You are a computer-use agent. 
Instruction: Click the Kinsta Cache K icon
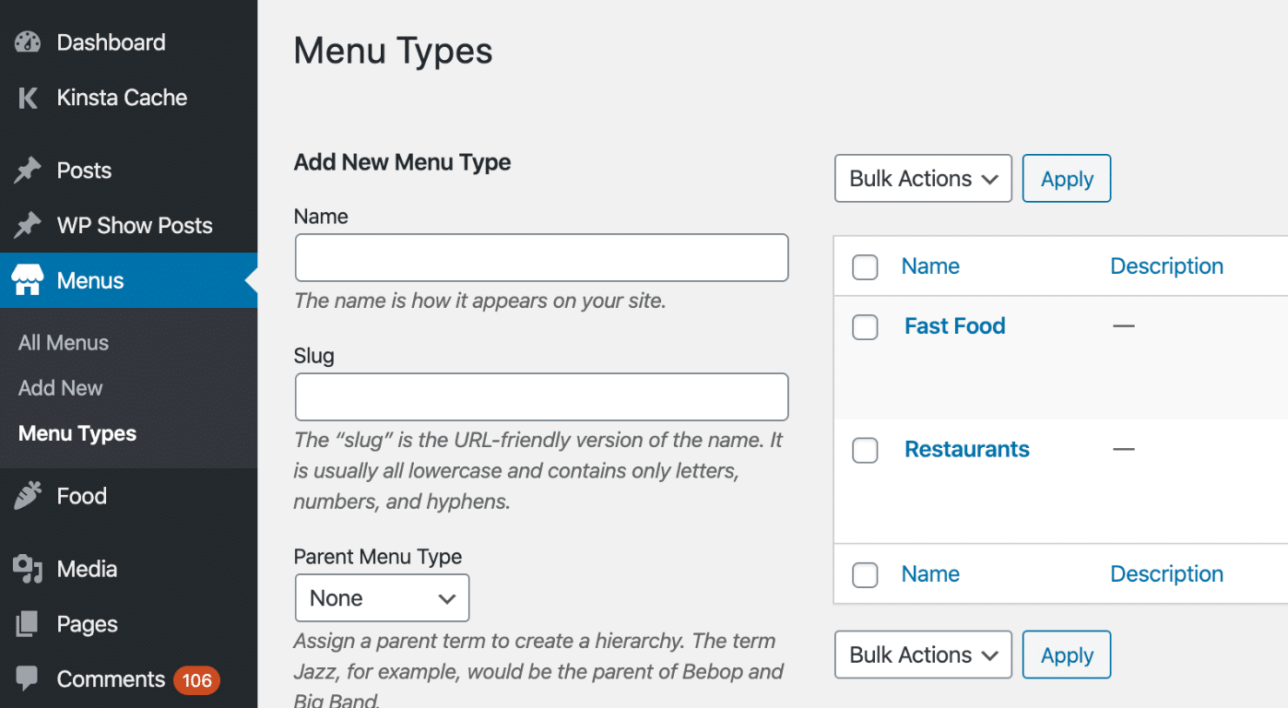pyautogui.click(x=28, y=98)
